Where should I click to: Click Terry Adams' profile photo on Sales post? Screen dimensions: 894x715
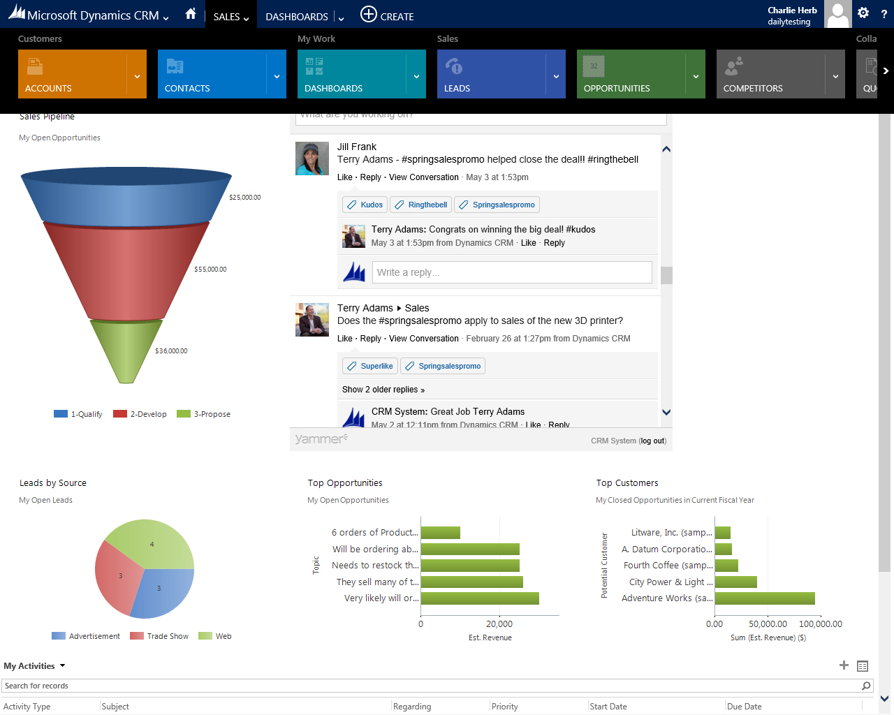pyautogui.click(x=312, y=320)
